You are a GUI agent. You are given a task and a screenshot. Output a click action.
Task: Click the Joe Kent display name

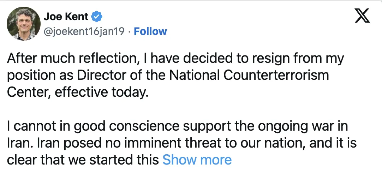click(66, 16)
